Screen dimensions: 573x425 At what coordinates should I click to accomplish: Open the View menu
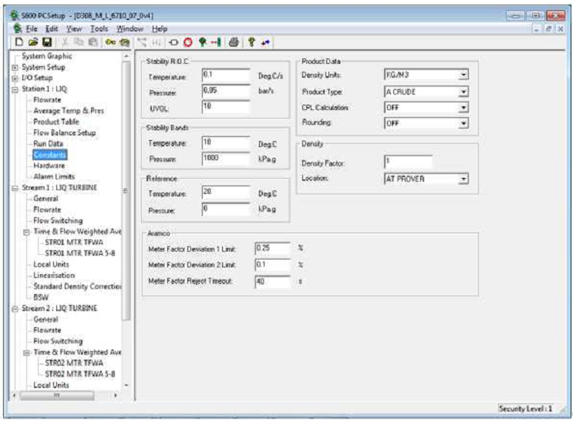tap(74, 28)
